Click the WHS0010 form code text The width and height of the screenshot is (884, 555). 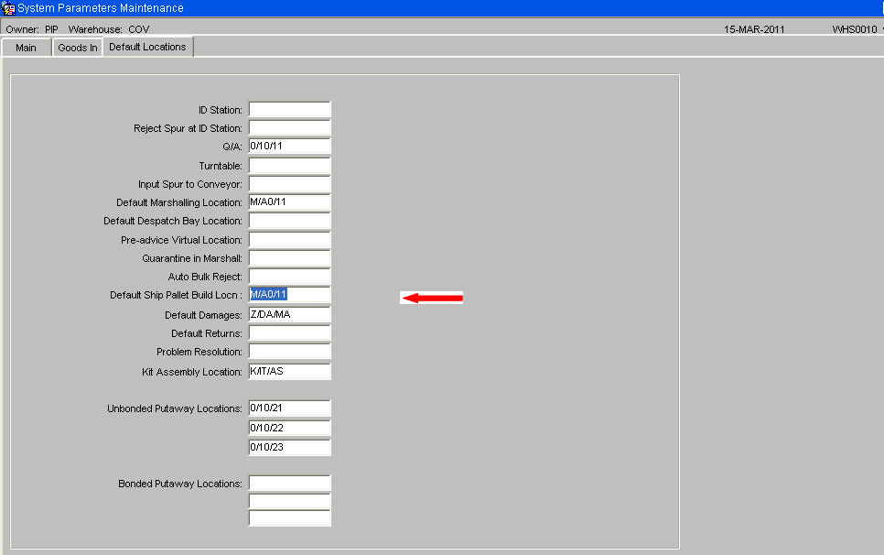coord(855,29)
